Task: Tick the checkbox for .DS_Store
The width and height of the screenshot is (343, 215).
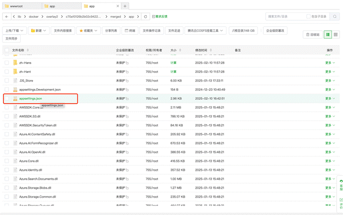Action: [x=6, y=80]
